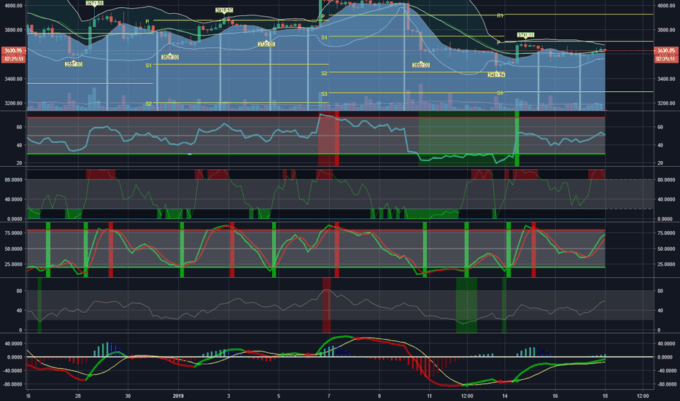
Task: Select the 3711.11 high price callout
Action: (x=525, y=35)
